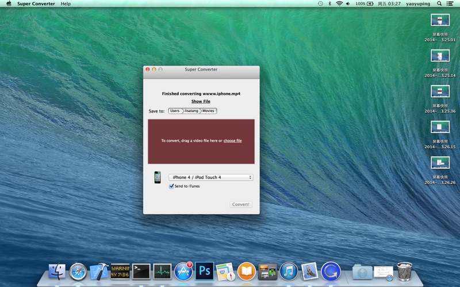Select desktop screenshot ending 3.26.15

440,135
